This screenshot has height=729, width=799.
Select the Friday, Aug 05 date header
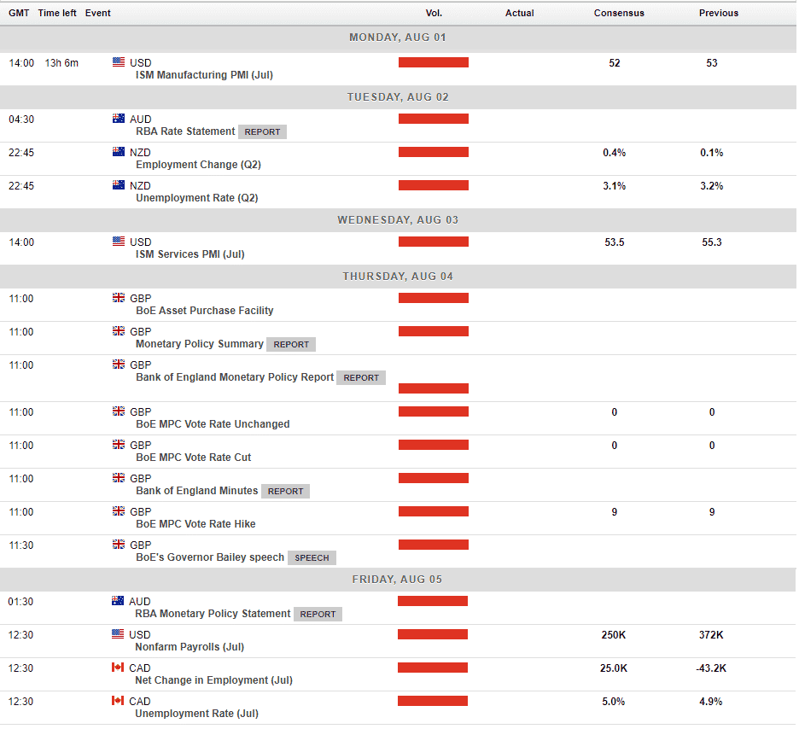click(397, 580)
